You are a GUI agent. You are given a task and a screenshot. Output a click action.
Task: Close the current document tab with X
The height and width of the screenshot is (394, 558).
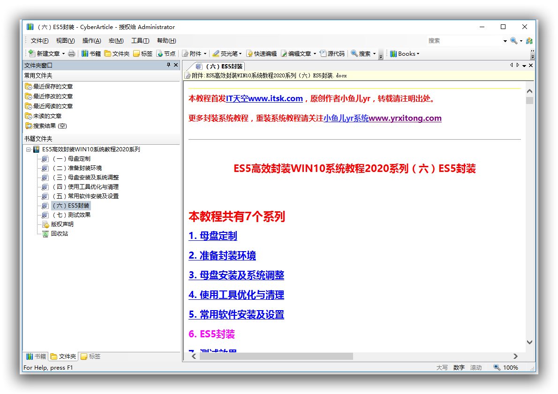pyautogui.click(x=531, y=66)
